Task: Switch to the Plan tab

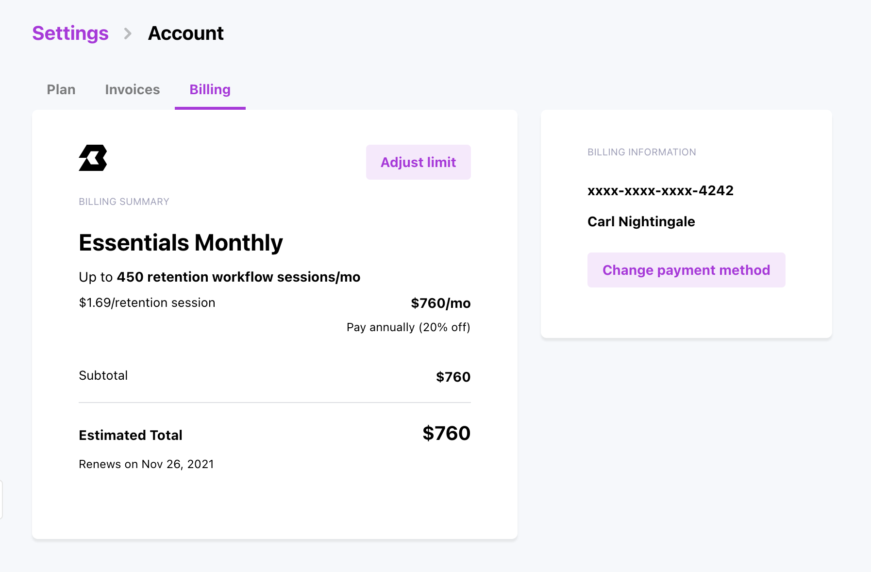Action: tap(61, 90)
